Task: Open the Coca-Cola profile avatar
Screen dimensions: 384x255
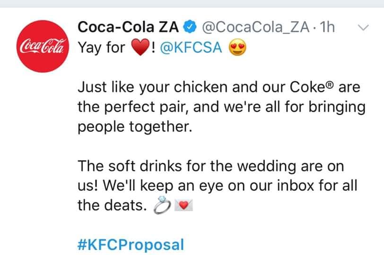Action: 41,49
